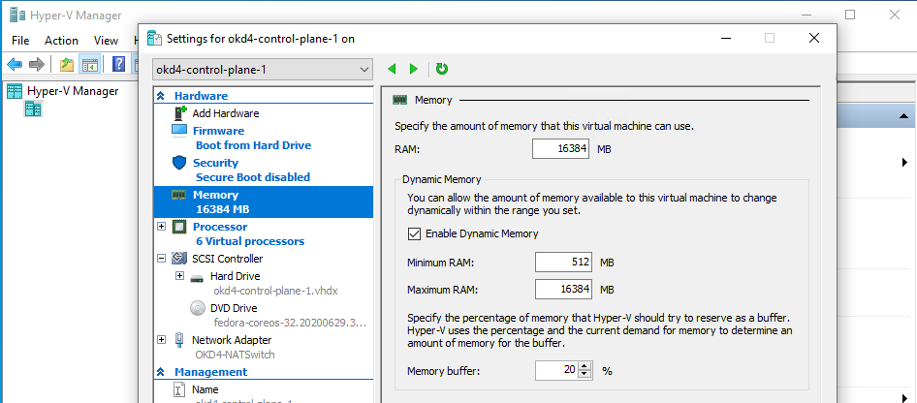Viewport: 917px width, 403px height.
Task: Open Help via the question mark toolbar icon
Action: [x=118, y=64]
